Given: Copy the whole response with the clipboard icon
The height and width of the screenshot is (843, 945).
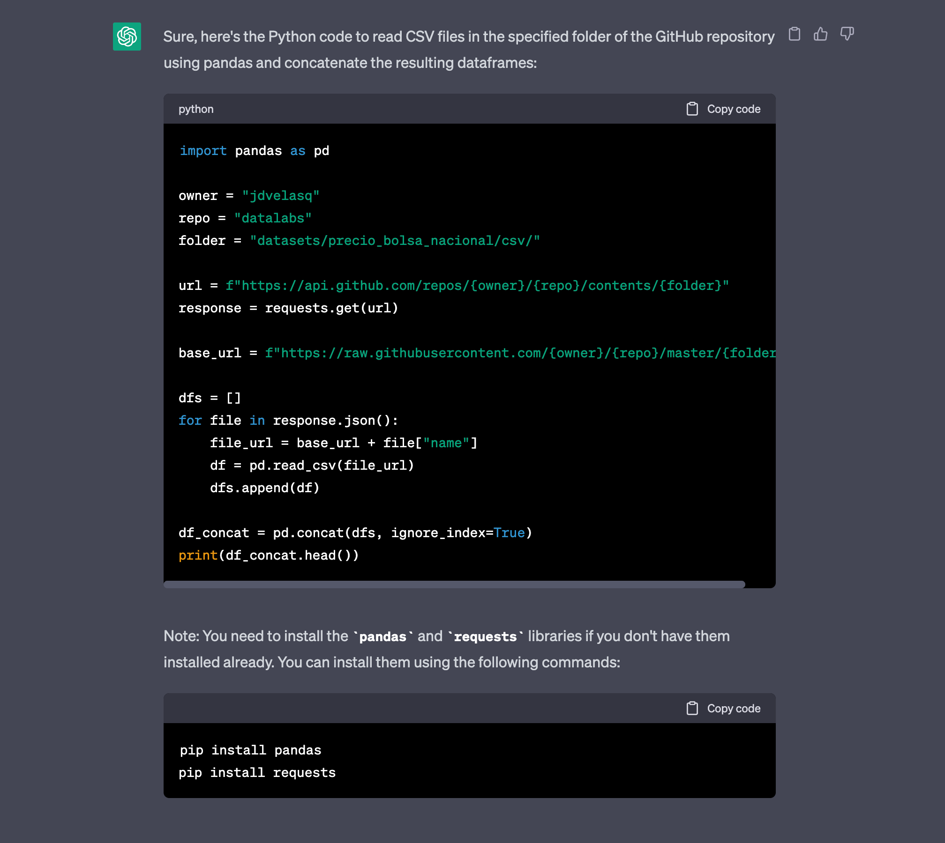Looking at the screenshot, I should coord(794,34).
